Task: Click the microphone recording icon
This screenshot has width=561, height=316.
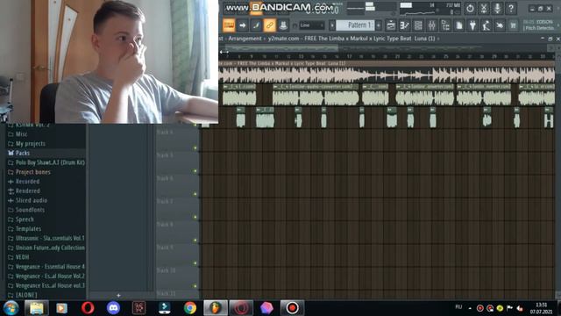Action: point(497,8)
